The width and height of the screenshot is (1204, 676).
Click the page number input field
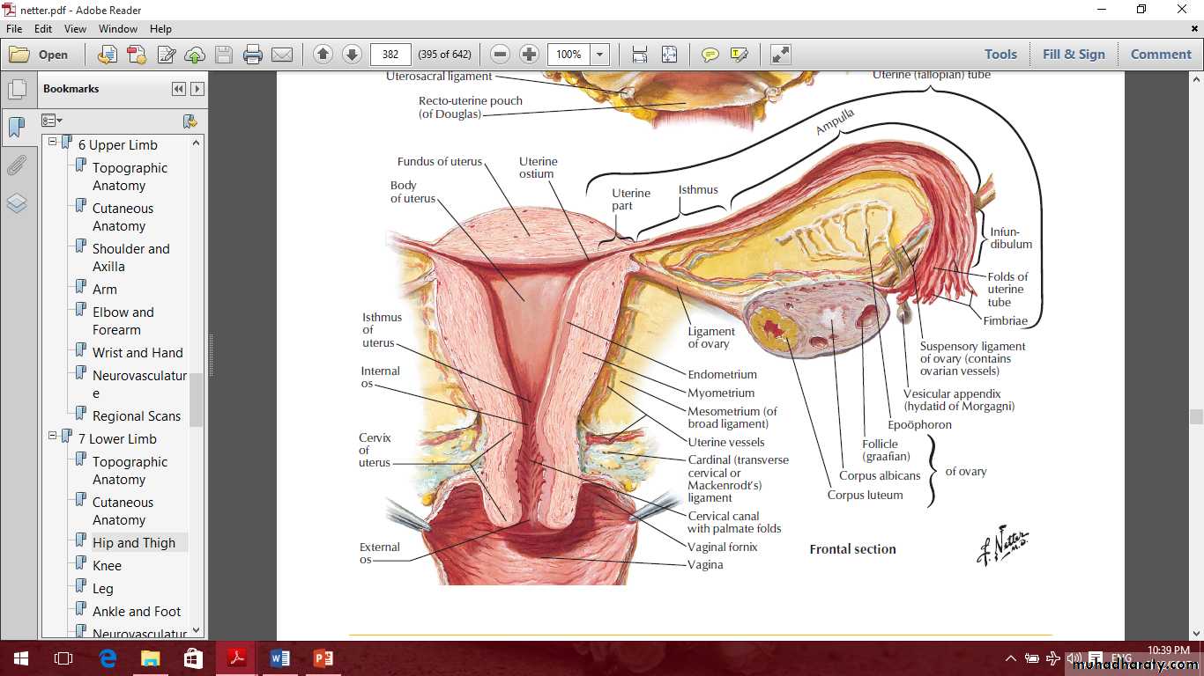point(390,55)
